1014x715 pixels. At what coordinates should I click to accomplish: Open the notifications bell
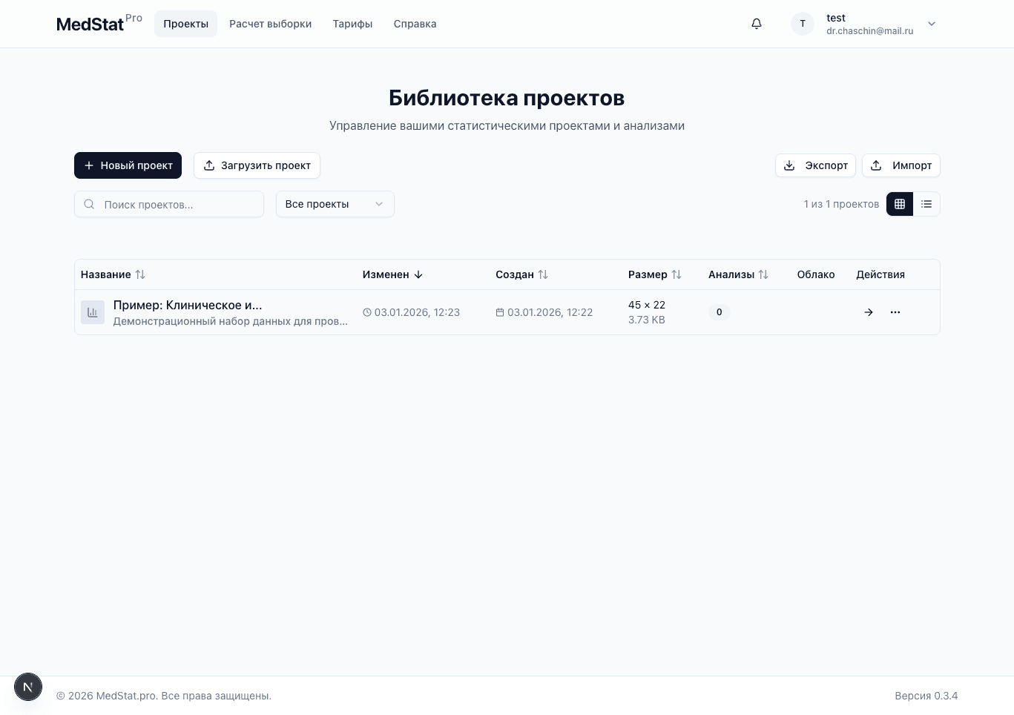point(757,24)
